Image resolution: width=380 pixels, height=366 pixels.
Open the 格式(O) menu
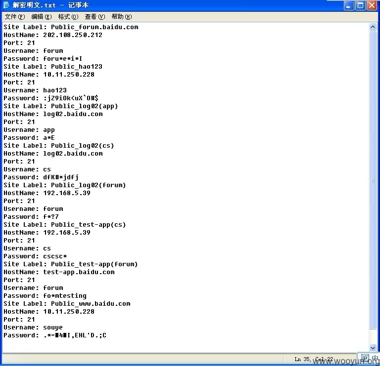[x=68, y=17]
